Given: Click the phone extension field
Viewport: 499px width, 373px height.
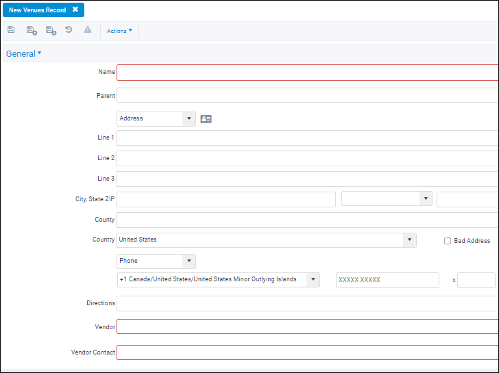Looking at the screenshot, I should (x=476, y=280).
